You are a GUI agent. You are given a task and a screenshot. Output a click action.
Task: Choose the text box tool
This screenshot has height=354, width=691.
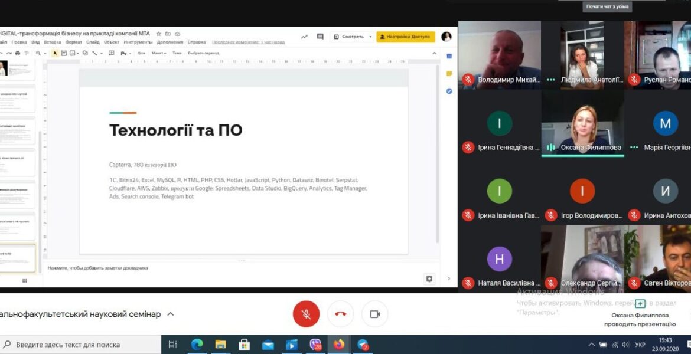coord(64,53)
